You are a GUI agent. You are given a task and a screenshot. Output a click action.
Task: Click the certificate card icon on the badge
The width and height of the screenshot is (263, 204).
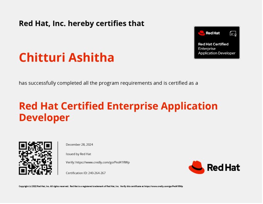(233, 33)
